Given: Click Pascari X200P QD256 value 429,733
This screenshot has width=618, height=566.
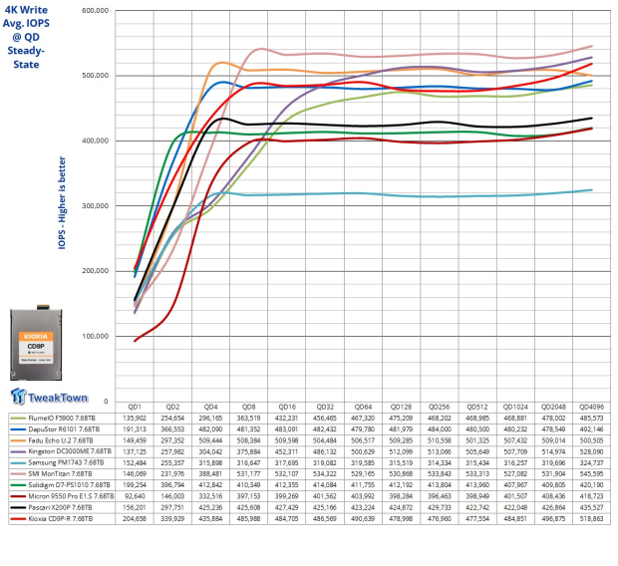Looking at the screenshot, I should [x=439, y=507].
